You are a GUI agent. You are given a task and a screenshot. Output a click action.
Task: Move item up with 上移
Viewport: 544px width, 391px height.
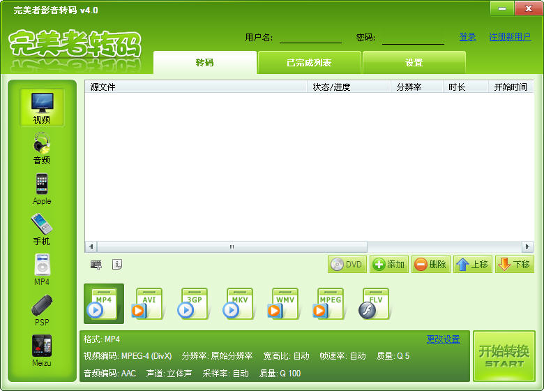tap(473, 265)
